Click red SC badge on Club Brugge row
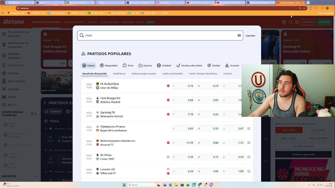335x188 pixels. coord(168,100)
